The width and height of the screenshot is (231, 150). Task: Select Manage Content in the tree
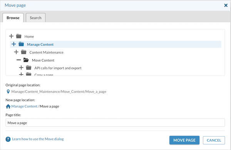[40, 45]
